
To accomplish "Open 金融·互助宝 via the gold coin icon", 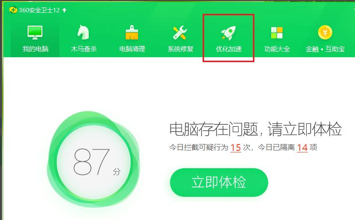I will click(x=325, y=33).
